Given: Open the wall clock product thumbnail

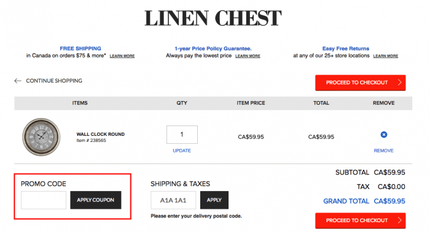Looking at the screenshot, I should 41,137.
